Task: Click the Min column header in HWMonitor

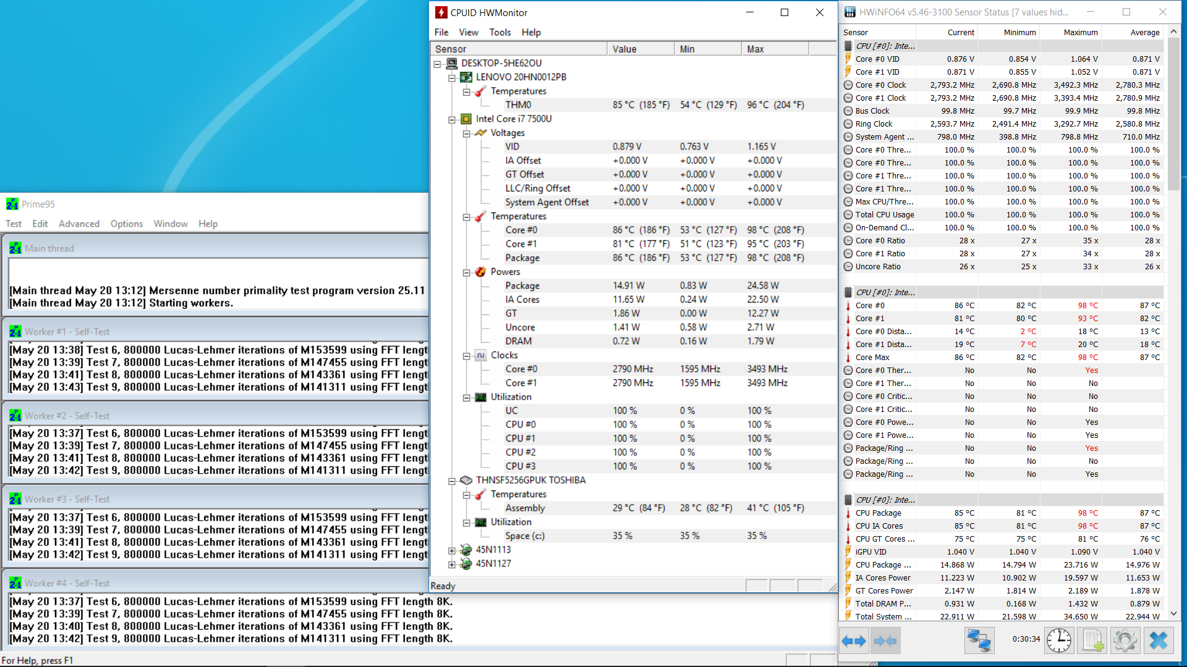Action: [708, 49]
